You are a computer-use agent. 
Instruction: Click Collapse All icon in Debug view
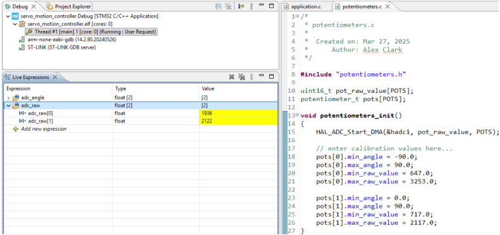point(219,6)
